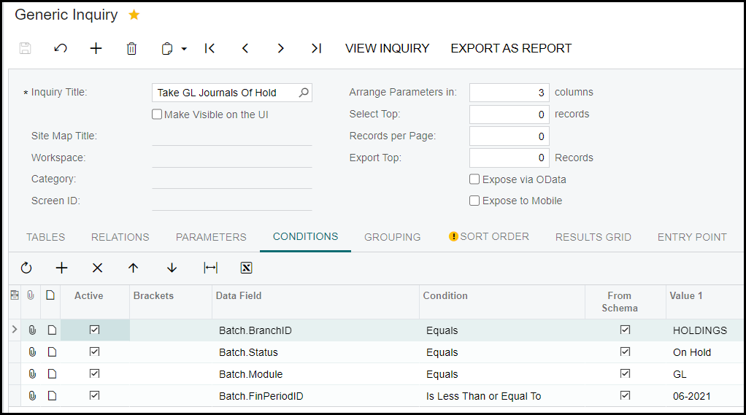Move condition row down with arrow icon
The width and height of the screenshot is (746, 415).
coord(172,268)
